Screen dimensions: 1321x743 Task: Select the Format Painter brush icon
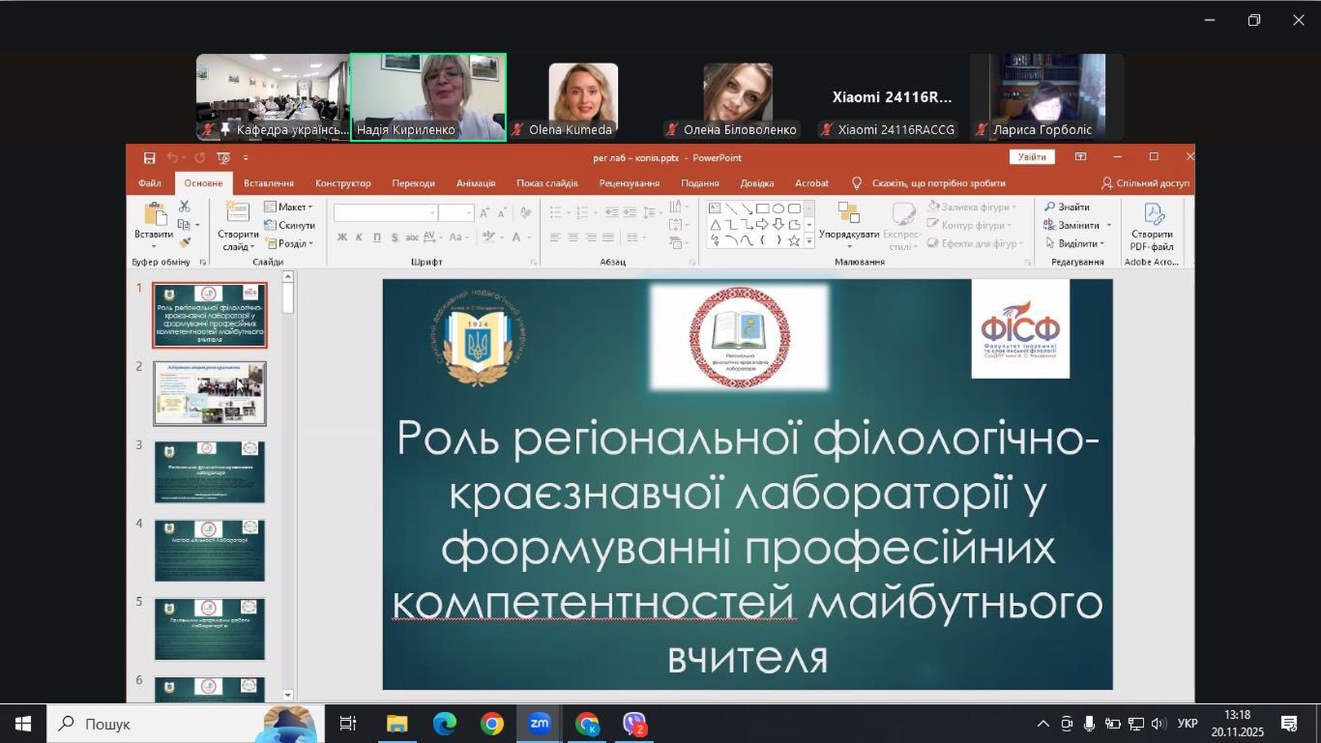click(x=184, y=242)
